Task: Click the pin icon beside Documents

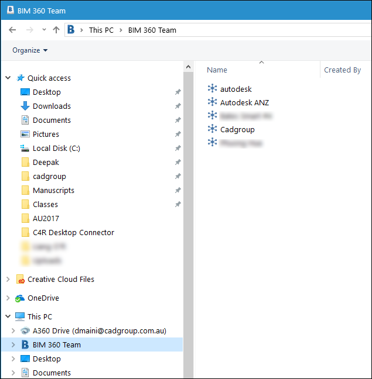Action: click(178, 120)
